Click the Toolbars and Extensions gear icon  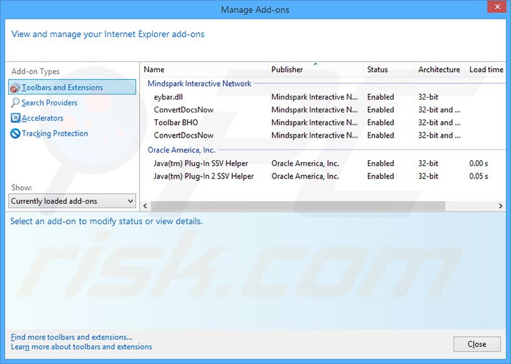coord(15,88)
